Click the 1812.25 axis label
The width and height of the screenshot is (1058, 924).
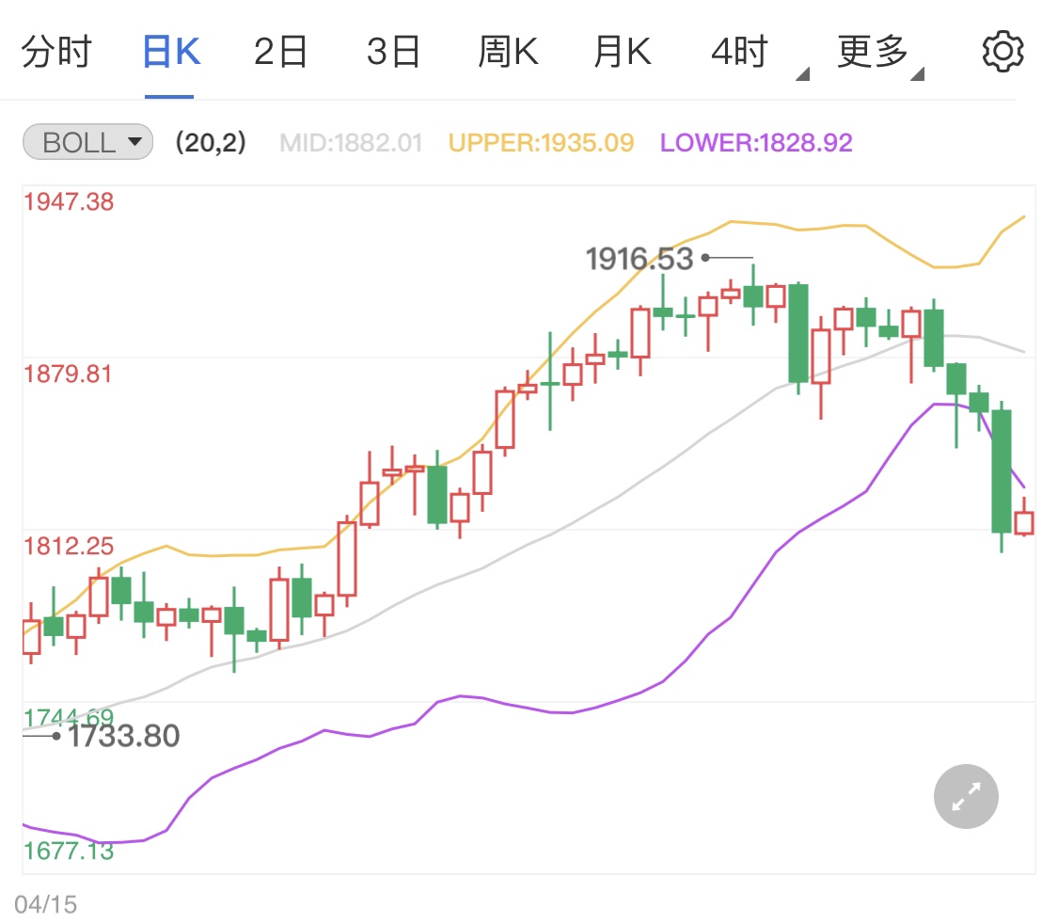[69, 546]
